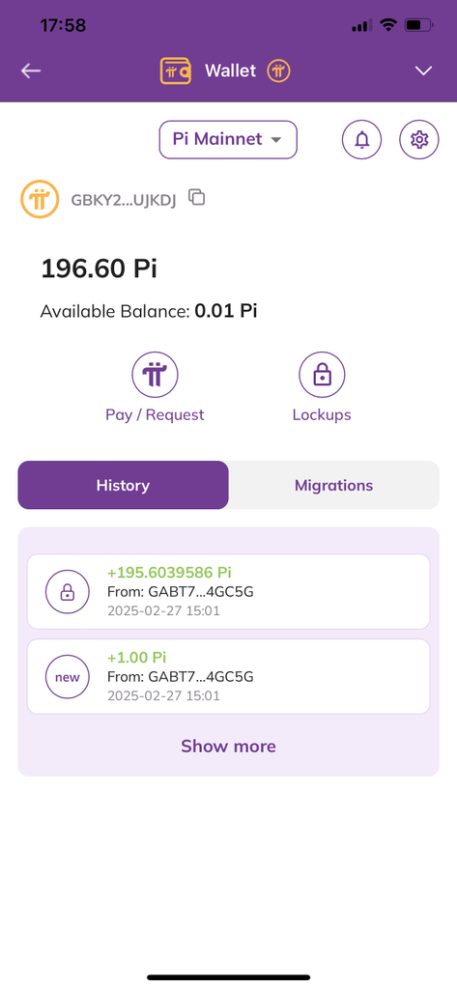
Task: Copy the wallet address GBKY2...UJKDJ
Action: pyautogui.click(x=197, y=197)
